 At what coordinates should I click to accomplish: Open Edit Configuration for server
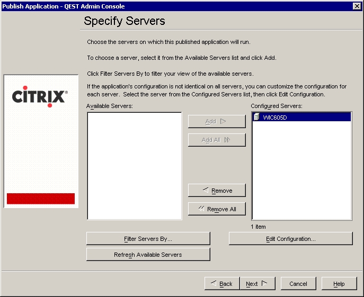click(x=290, y=239)
